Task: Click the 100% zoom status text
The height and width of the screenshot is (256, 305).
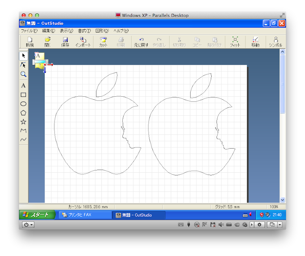Action: (x=274, y=207)
